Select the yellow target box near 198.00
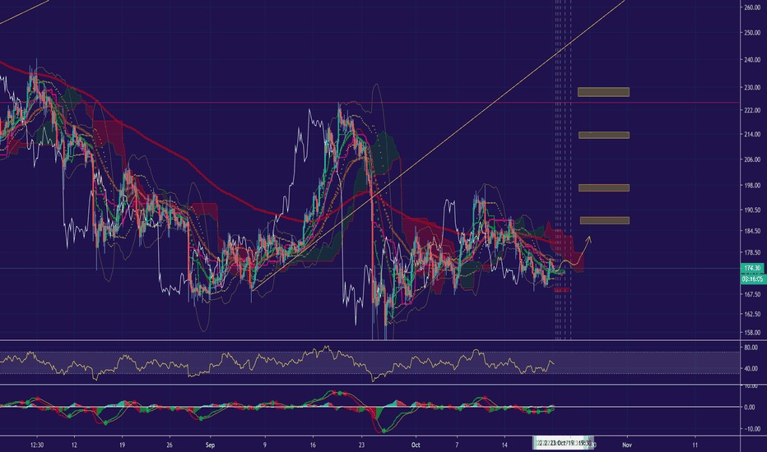The width and height of the screenshot is (767, 452). point(604,187)
